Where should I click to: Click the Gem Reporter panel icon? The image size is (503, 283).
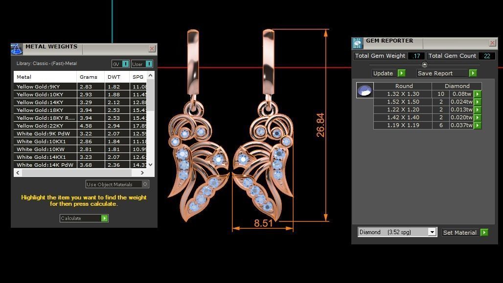click(357, 43)
